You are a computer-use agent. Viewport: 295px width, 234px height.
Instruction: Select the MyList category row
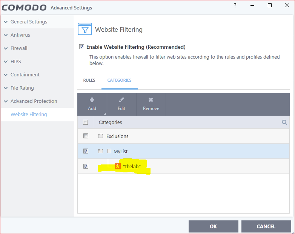pyautogui.click(x=183, y=151)
